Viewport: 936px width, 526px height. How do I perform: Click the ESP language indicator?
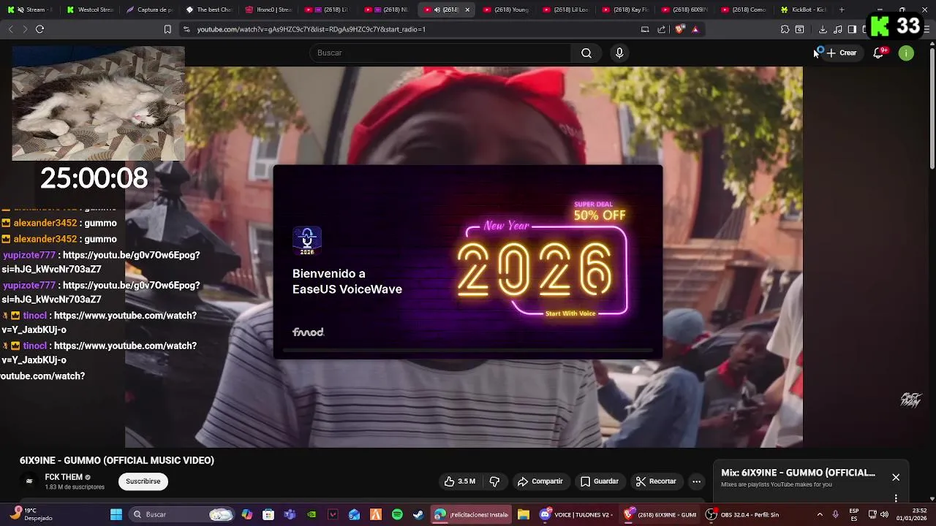854,514
